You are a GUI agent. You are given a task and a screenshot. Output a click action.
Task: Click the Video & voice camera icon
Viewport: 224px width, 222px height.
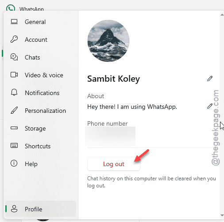(x=14, y=75)
